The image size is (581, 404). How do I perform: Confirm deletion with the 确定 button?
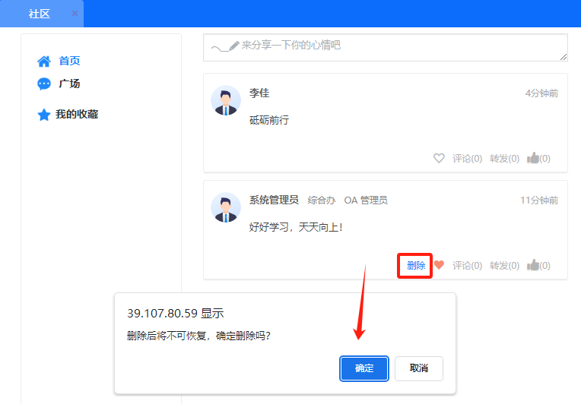[364, 368]
